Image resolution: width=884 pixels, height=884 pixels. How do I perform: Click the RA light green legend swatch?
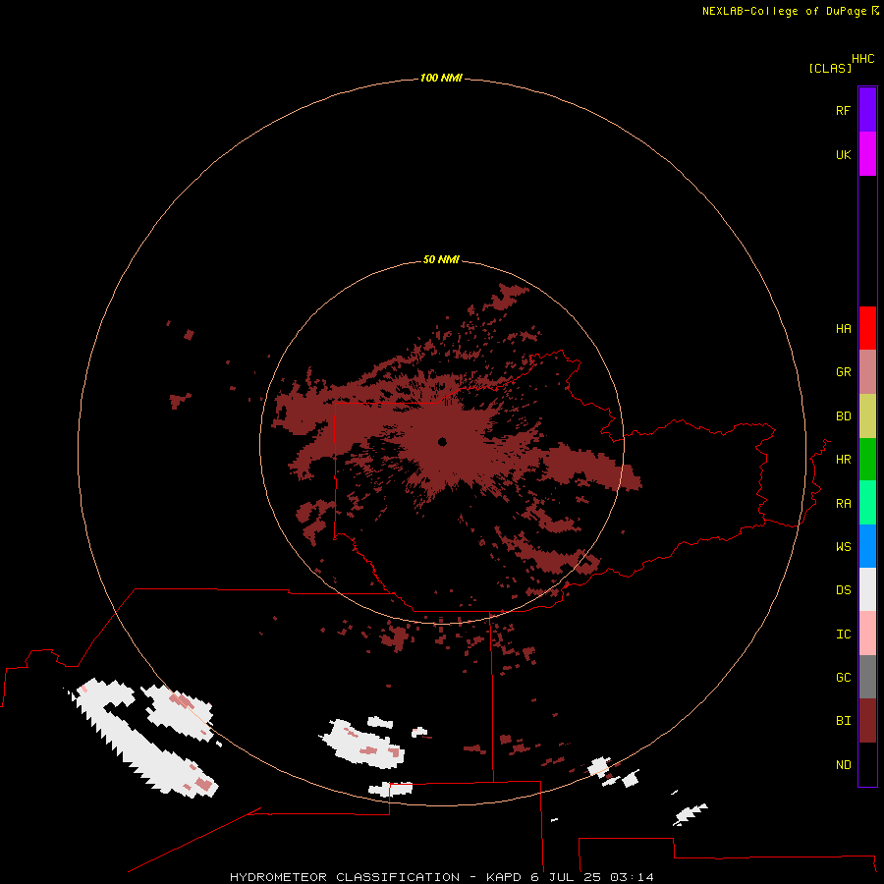click(x=867, y=503)
